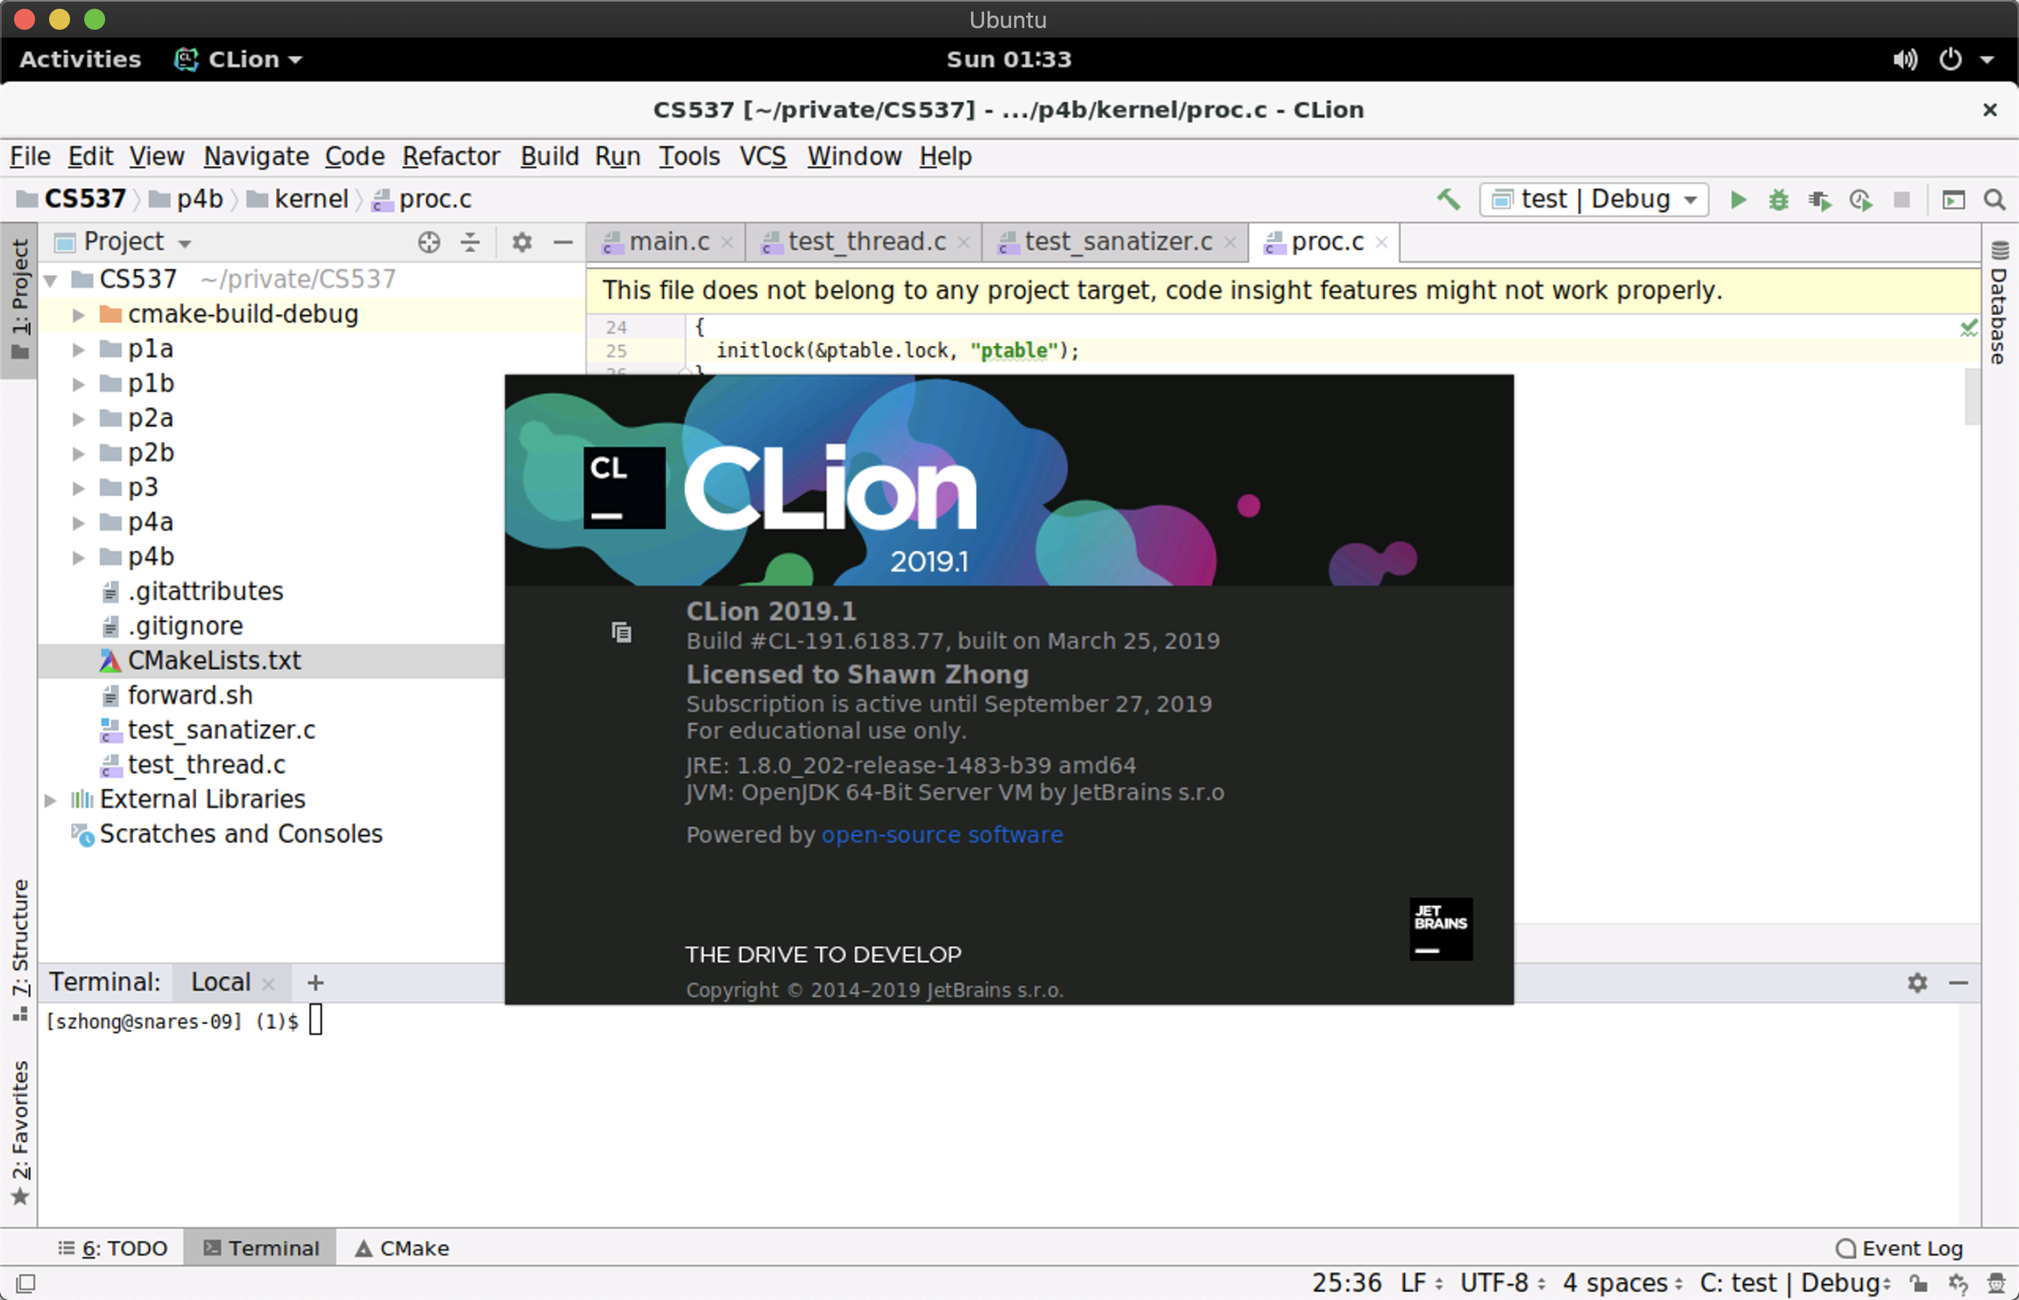This screenshot has width=2019, height=1300.
Task: Open the Ubuntu system volume indicator
Action: pyautogui.click(x=1904, y=60)
